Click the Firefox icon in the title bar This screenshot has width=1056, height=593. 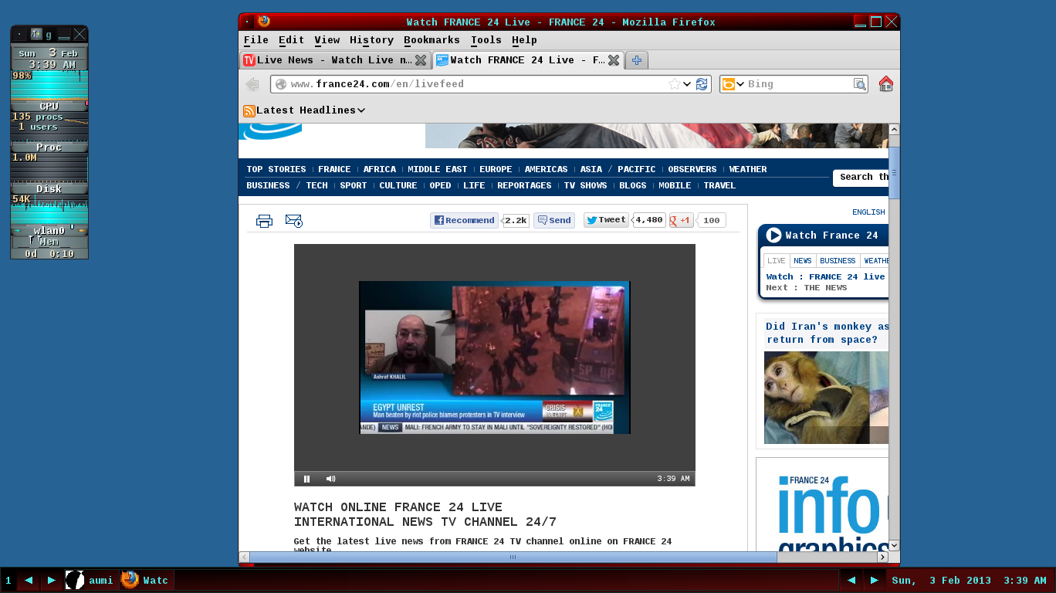point(264,22)
